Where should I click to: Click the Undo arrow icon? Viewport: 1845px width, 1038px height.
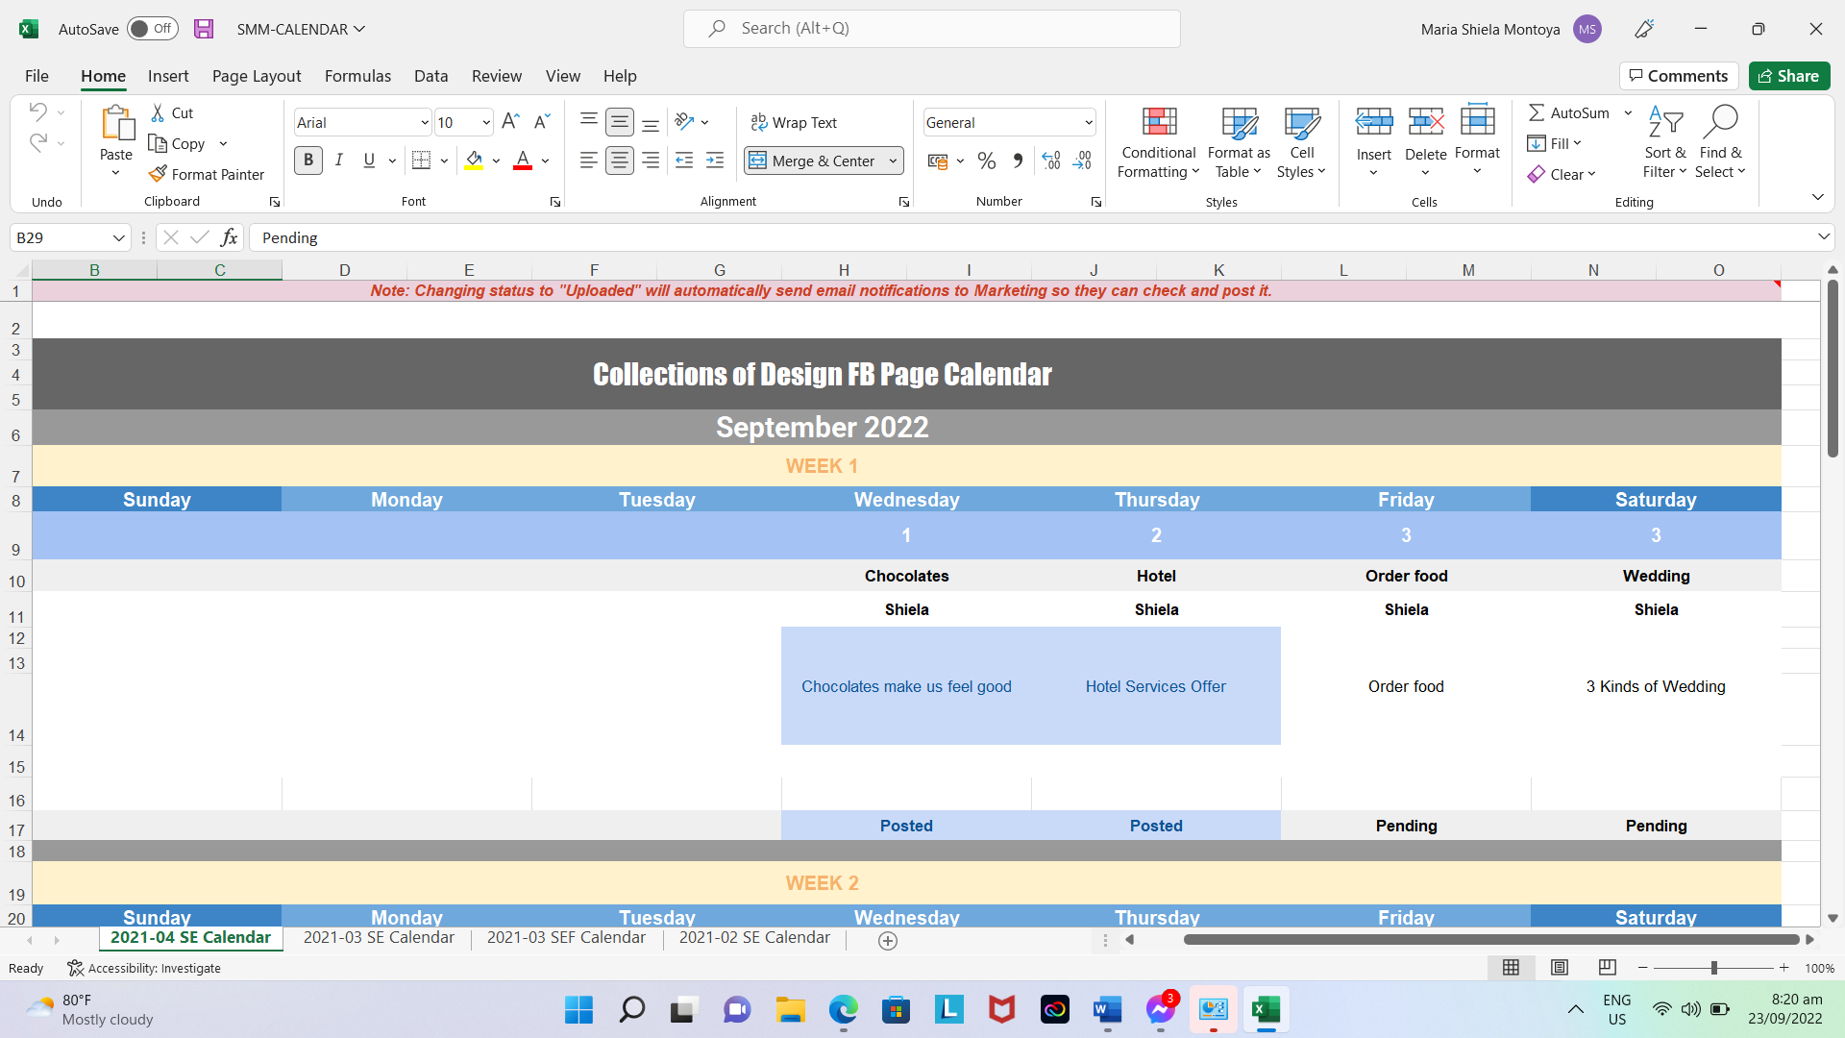(38, 111)
